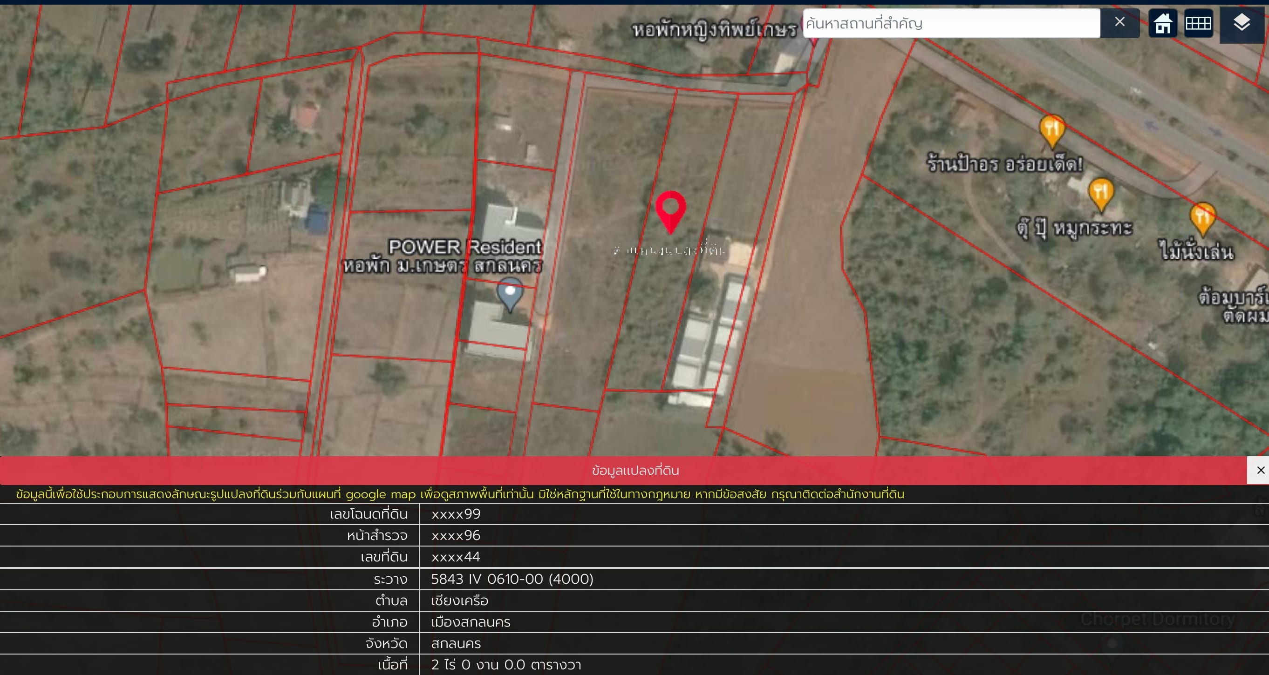Select ร้านป้าอร อร่อยเด็ด restaurant marker
Screen dimensions: 1269x675
click(1052, 131)
